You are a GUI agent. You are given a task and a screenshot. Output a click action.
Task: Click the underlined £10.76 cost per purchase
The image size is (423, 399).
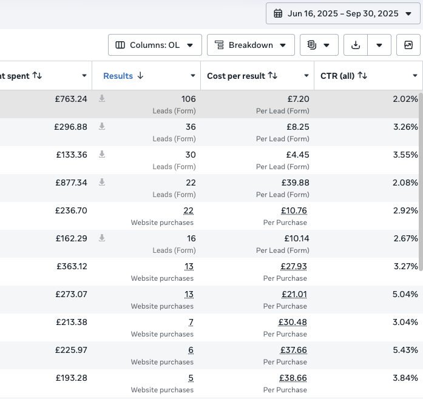coord(294,210)
